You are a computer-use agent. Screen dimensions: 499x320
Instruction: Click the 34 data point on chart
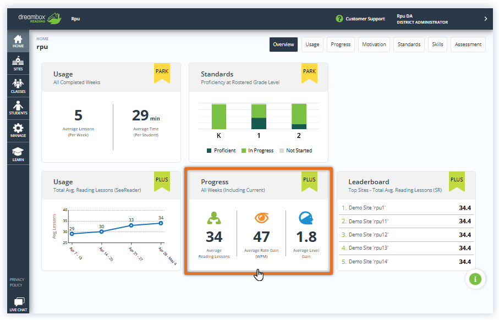click(161, 223)
